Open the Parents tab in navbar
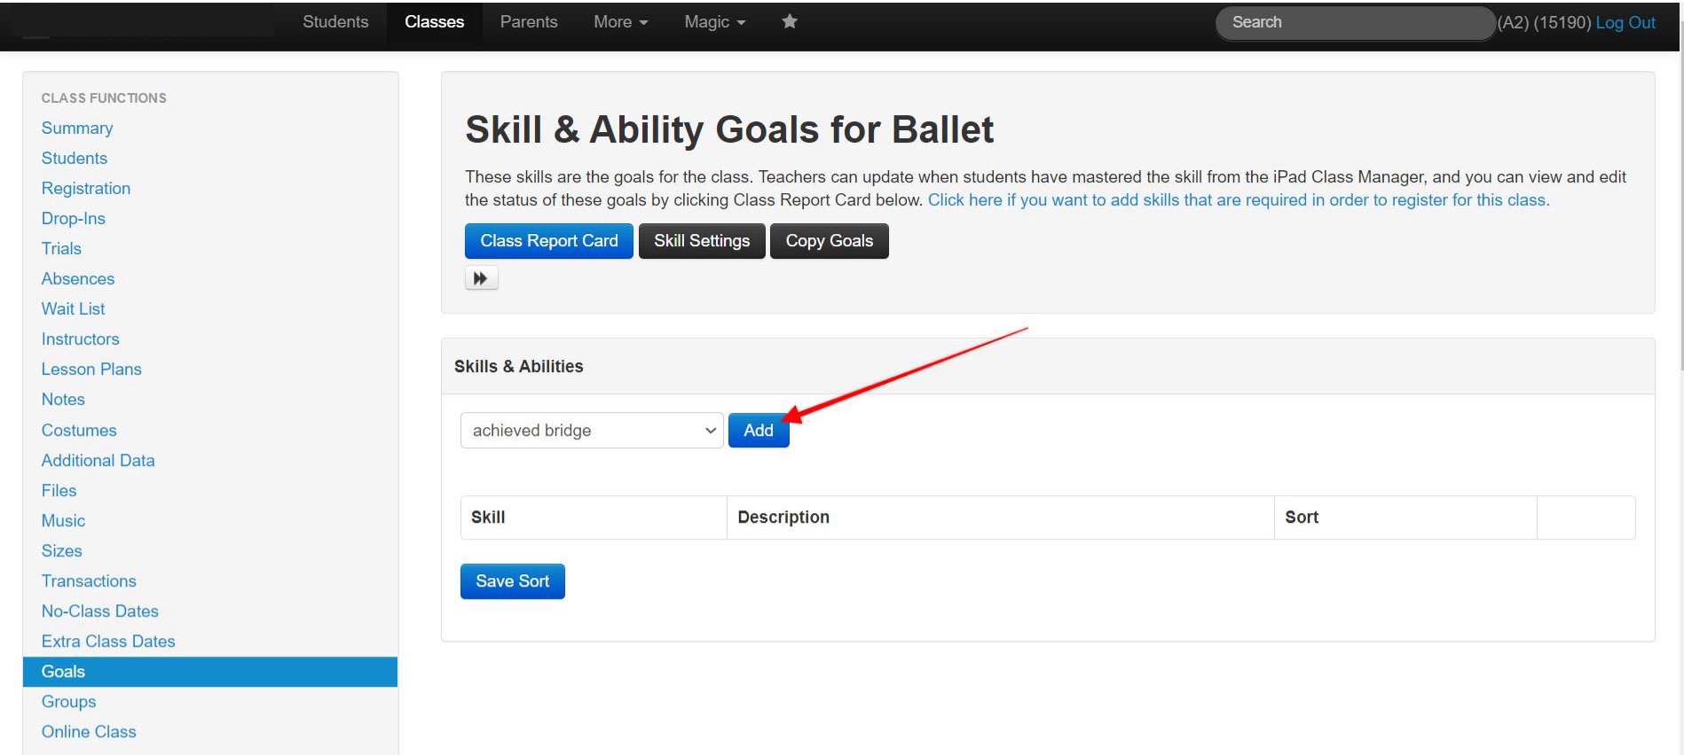Image resolution: width=1684 pixels, height=755 pixels. point(529,22)
